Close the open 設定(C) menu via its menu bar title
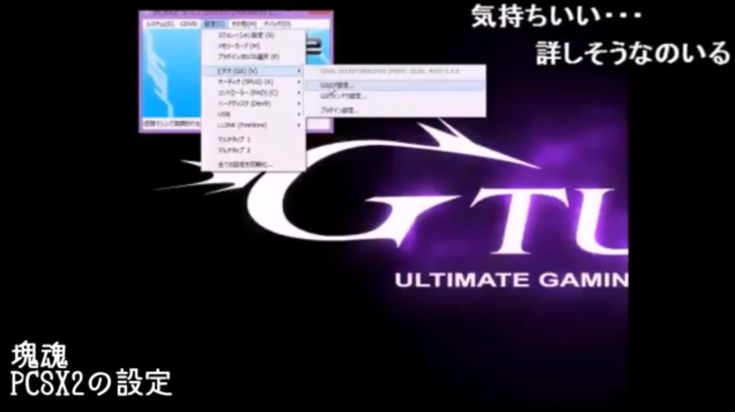 pos(215,24)
